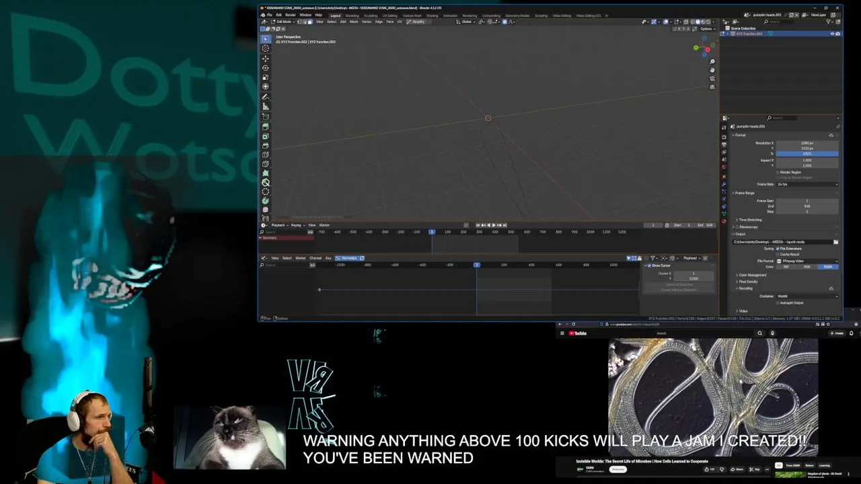Open the Render menu

click(291, 15)
